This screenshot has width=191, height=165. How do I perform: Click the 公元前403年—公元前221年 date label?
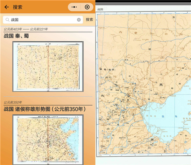pos(26,29)
